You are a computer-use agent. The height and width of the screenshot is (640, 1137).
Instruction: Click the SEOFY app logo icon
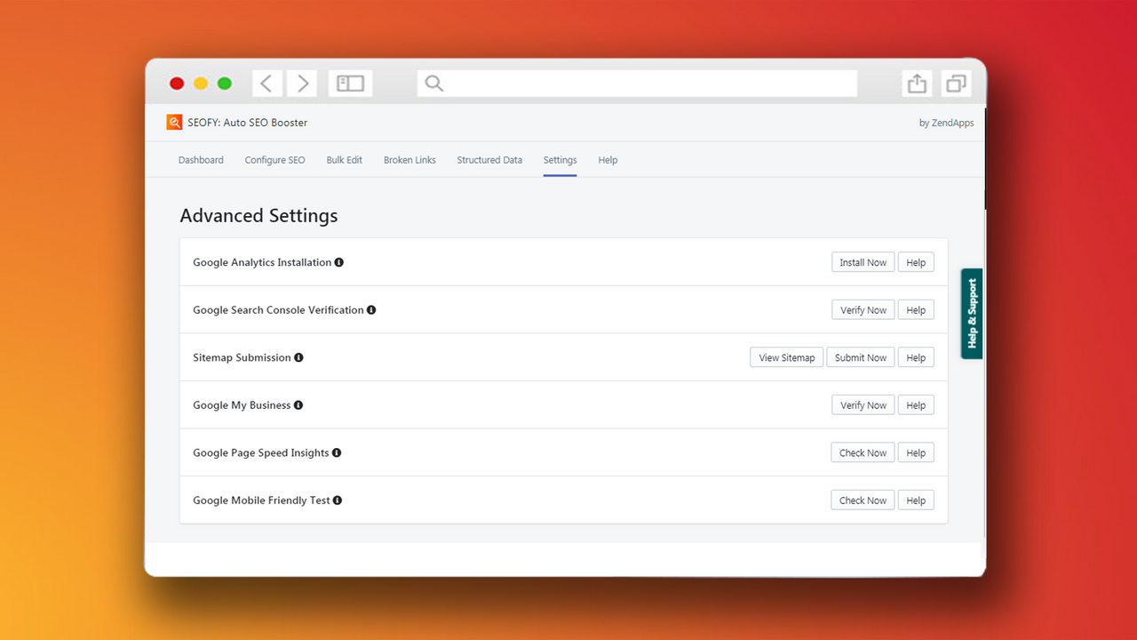[x=174, y=122]
